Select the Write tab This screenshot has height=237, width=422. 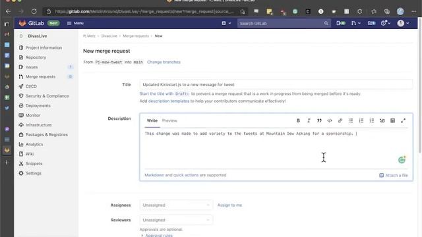[x=152, y=120]
